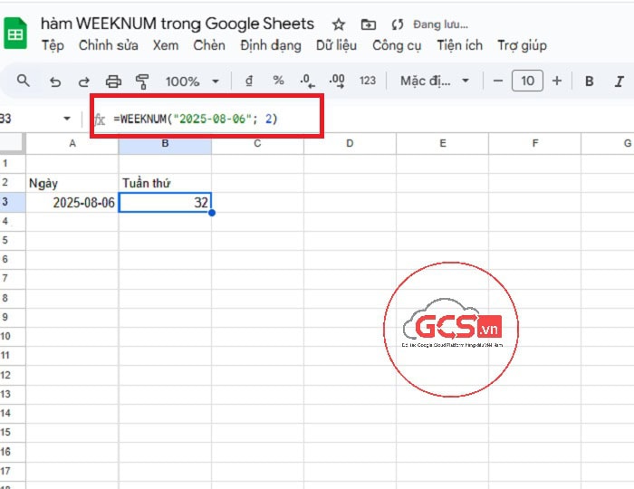Undo the last action

[55, 81]
